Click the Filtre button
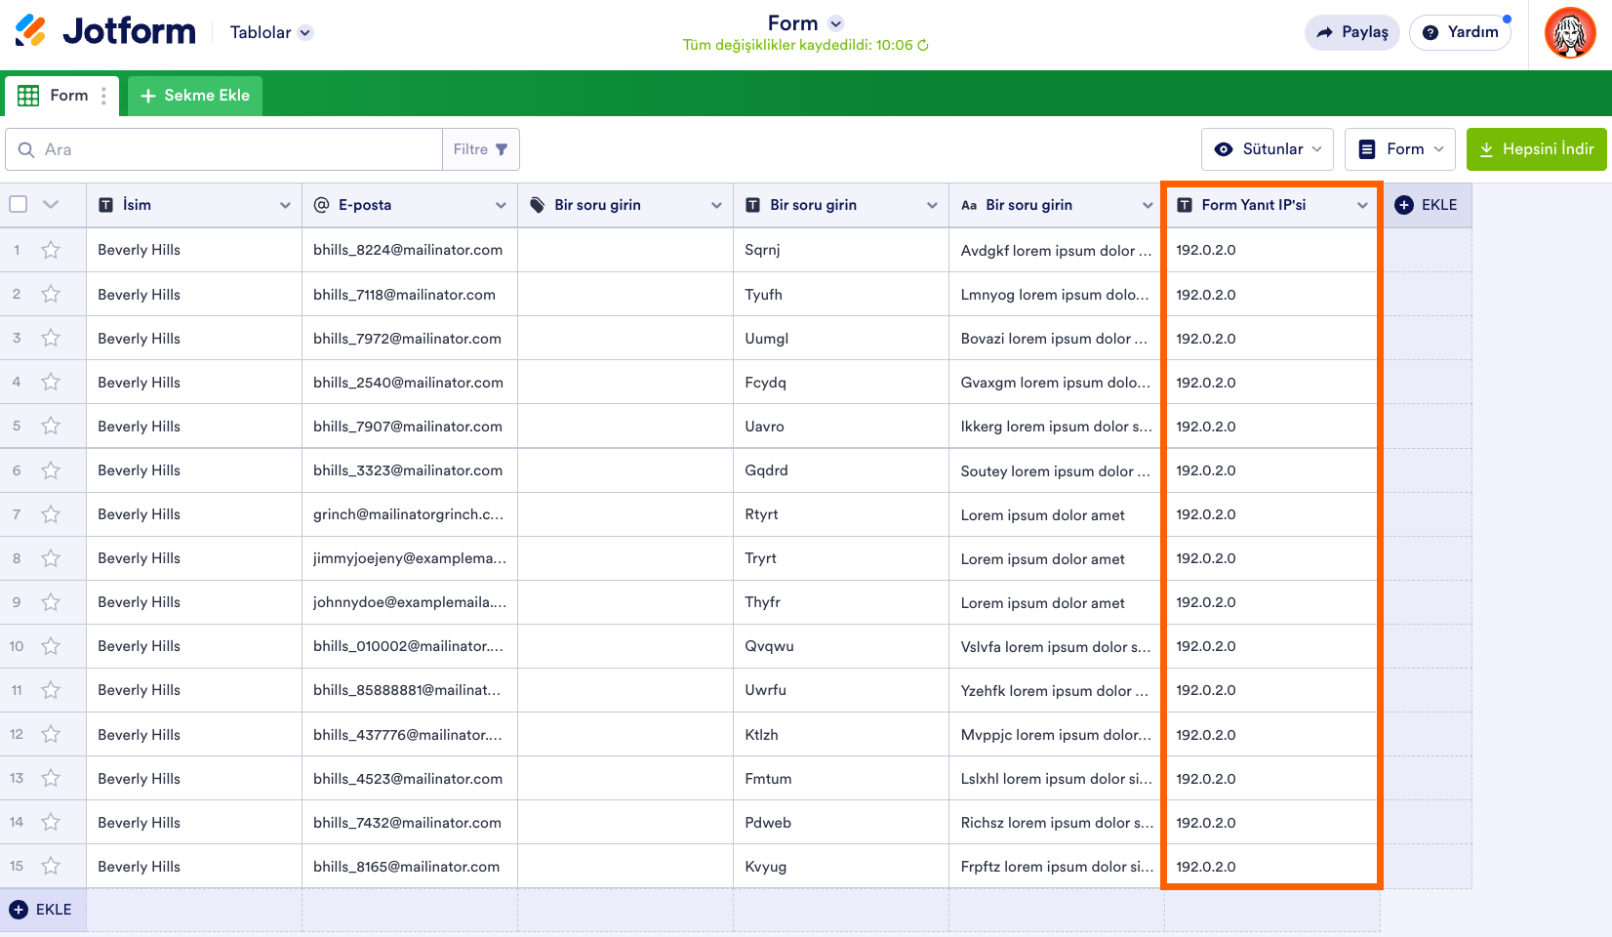Viewport: 1612px width, 937px height. 481,149
